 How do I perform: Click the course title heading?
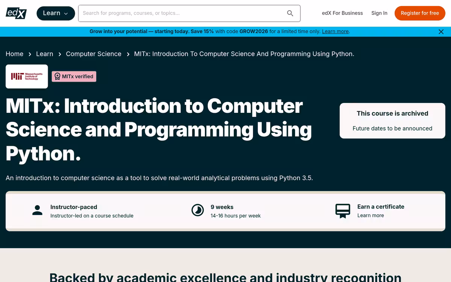click(x=159, y=129)
